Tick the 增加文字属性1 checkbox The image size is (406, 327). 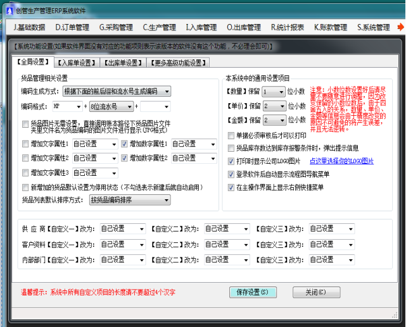(25, 144)
